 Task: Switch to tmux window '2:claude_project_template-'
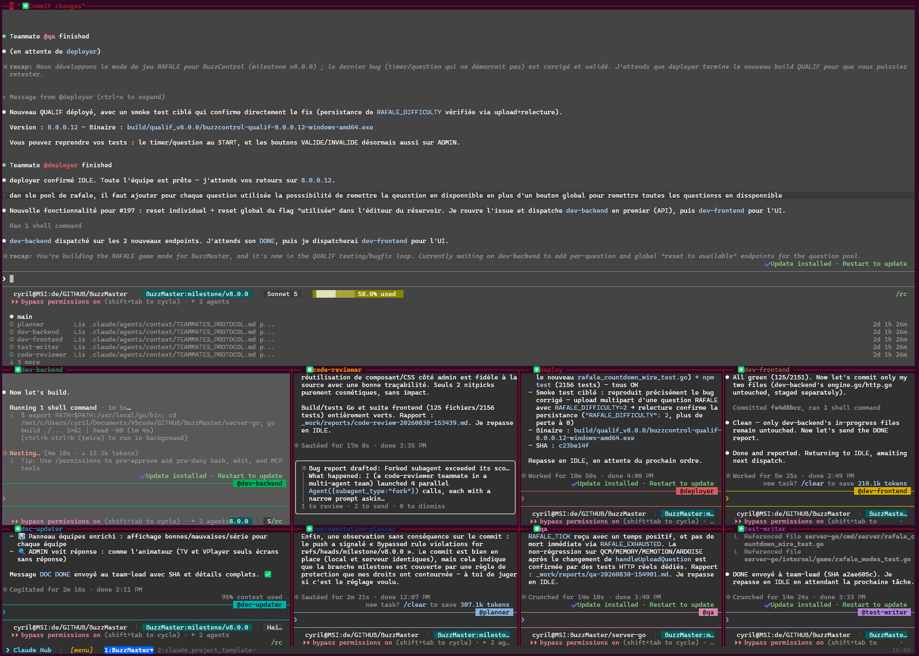coord(206,651)
